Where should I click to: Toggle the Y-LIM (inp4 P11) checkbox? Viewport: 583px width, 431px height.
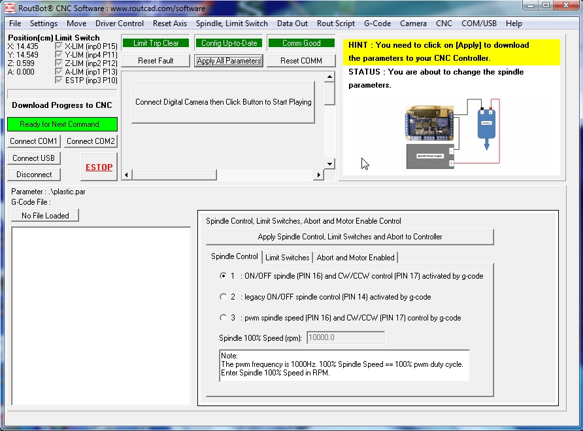[x=58, y=55]
